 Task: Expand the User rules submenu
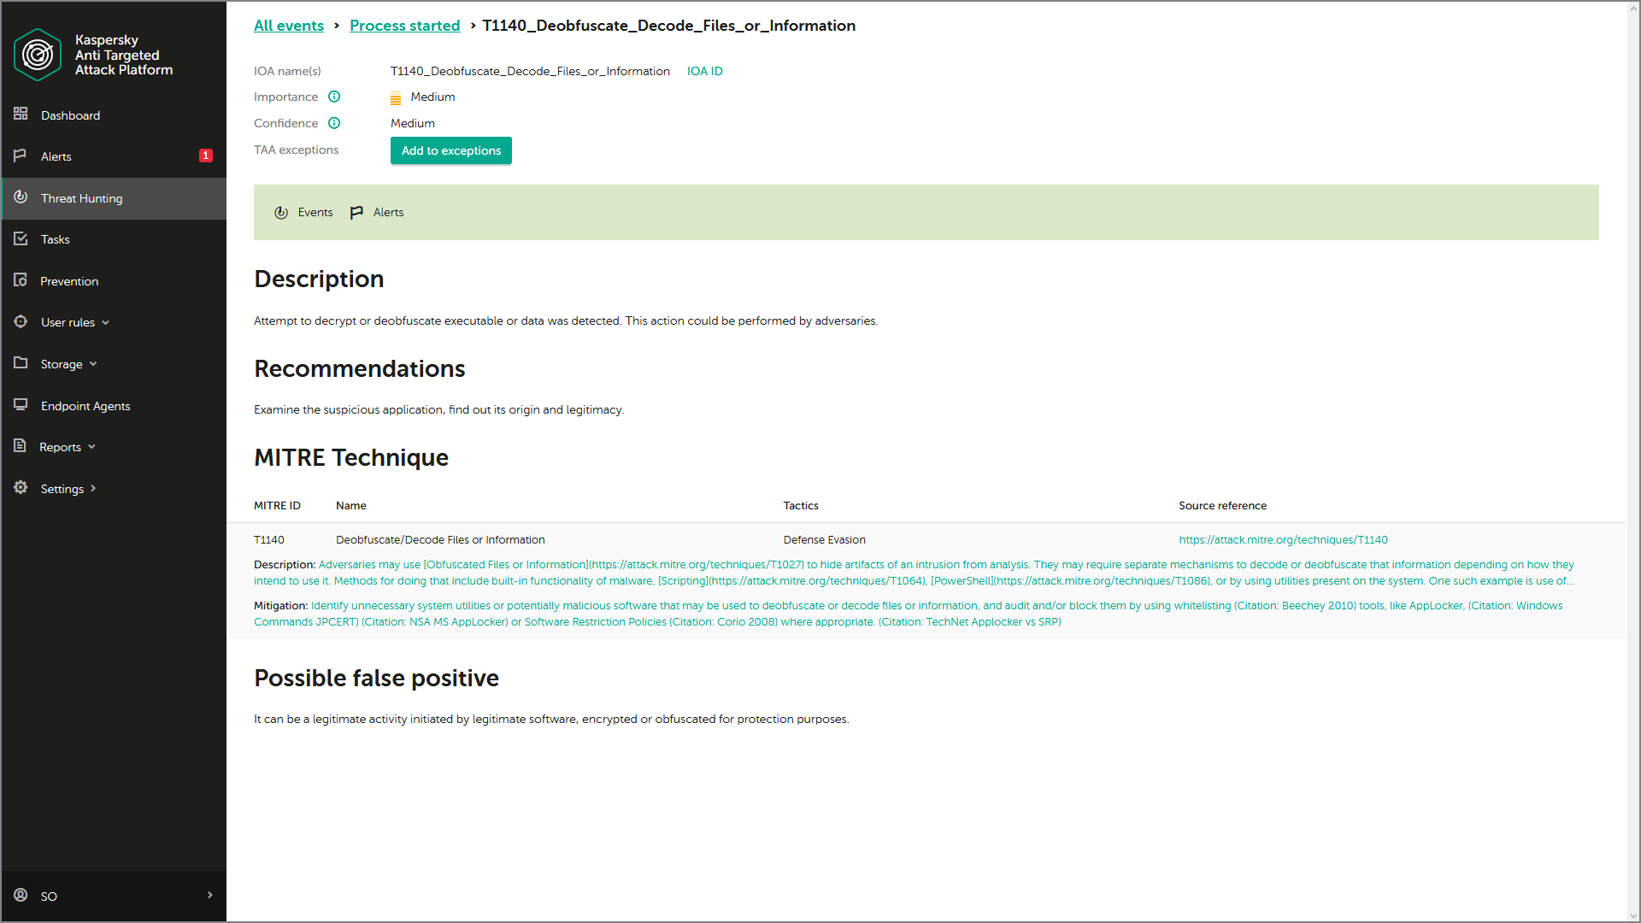105,322
